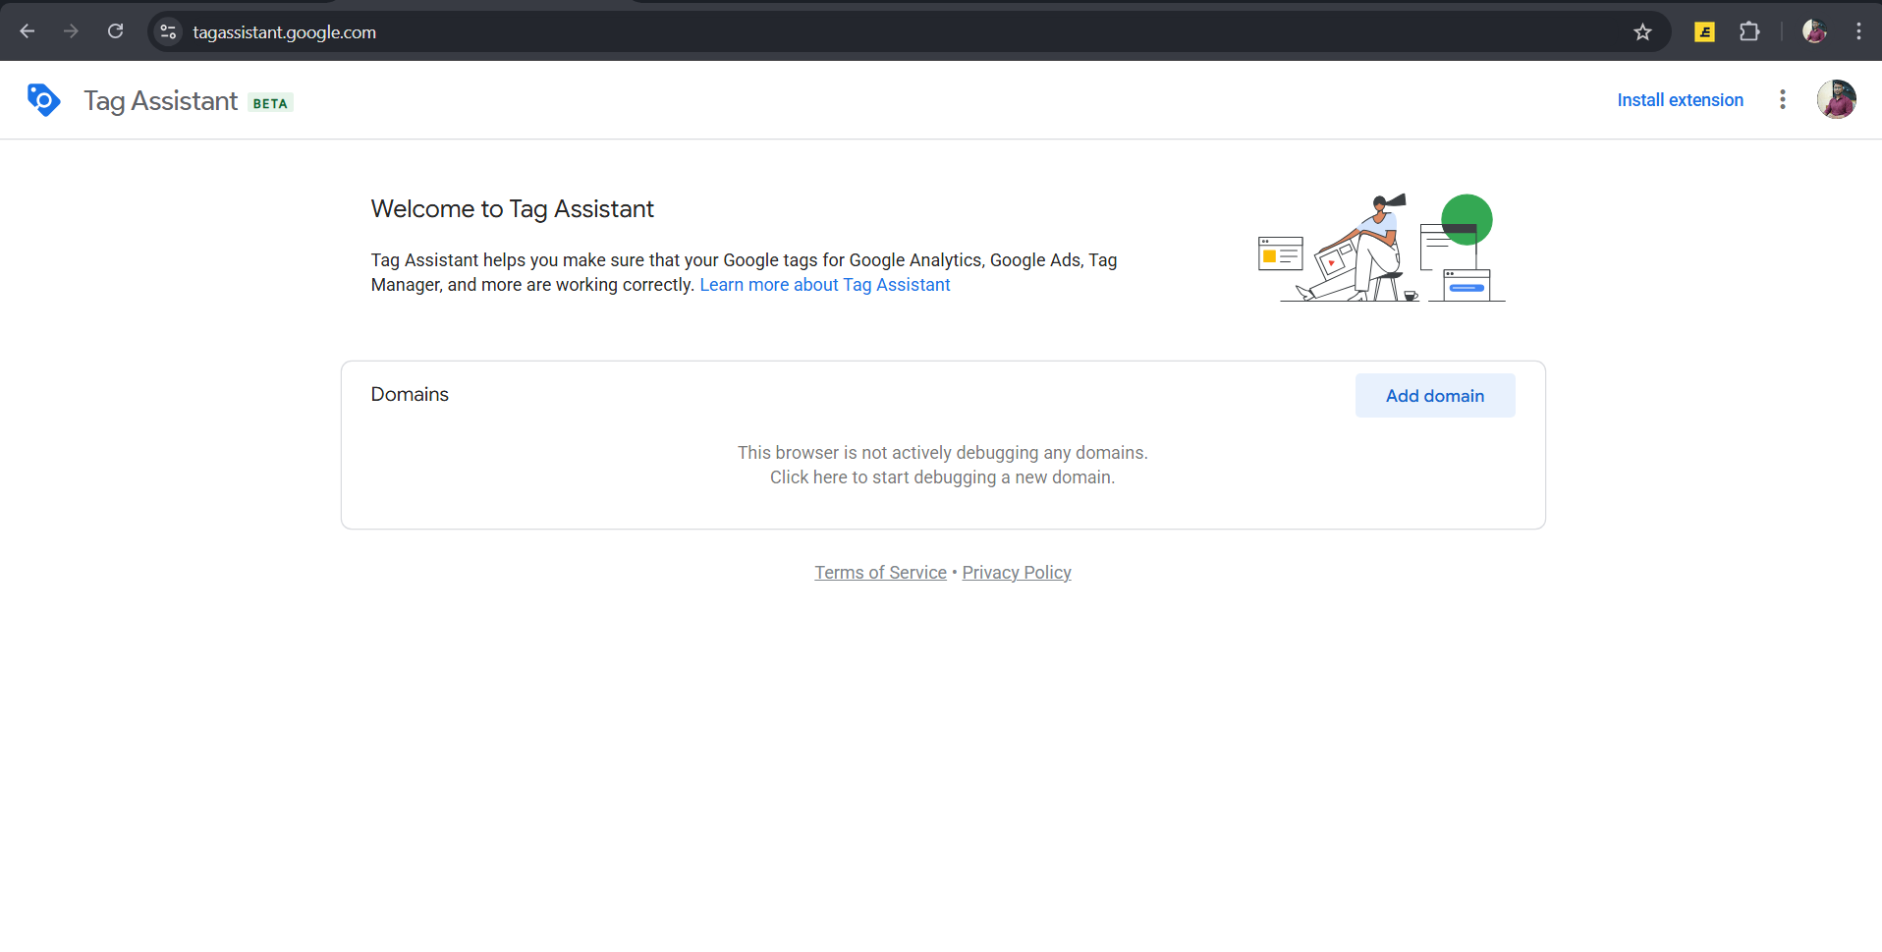
Task: Open the Extensions puzzle piece menu
Action: [1749, 32]
